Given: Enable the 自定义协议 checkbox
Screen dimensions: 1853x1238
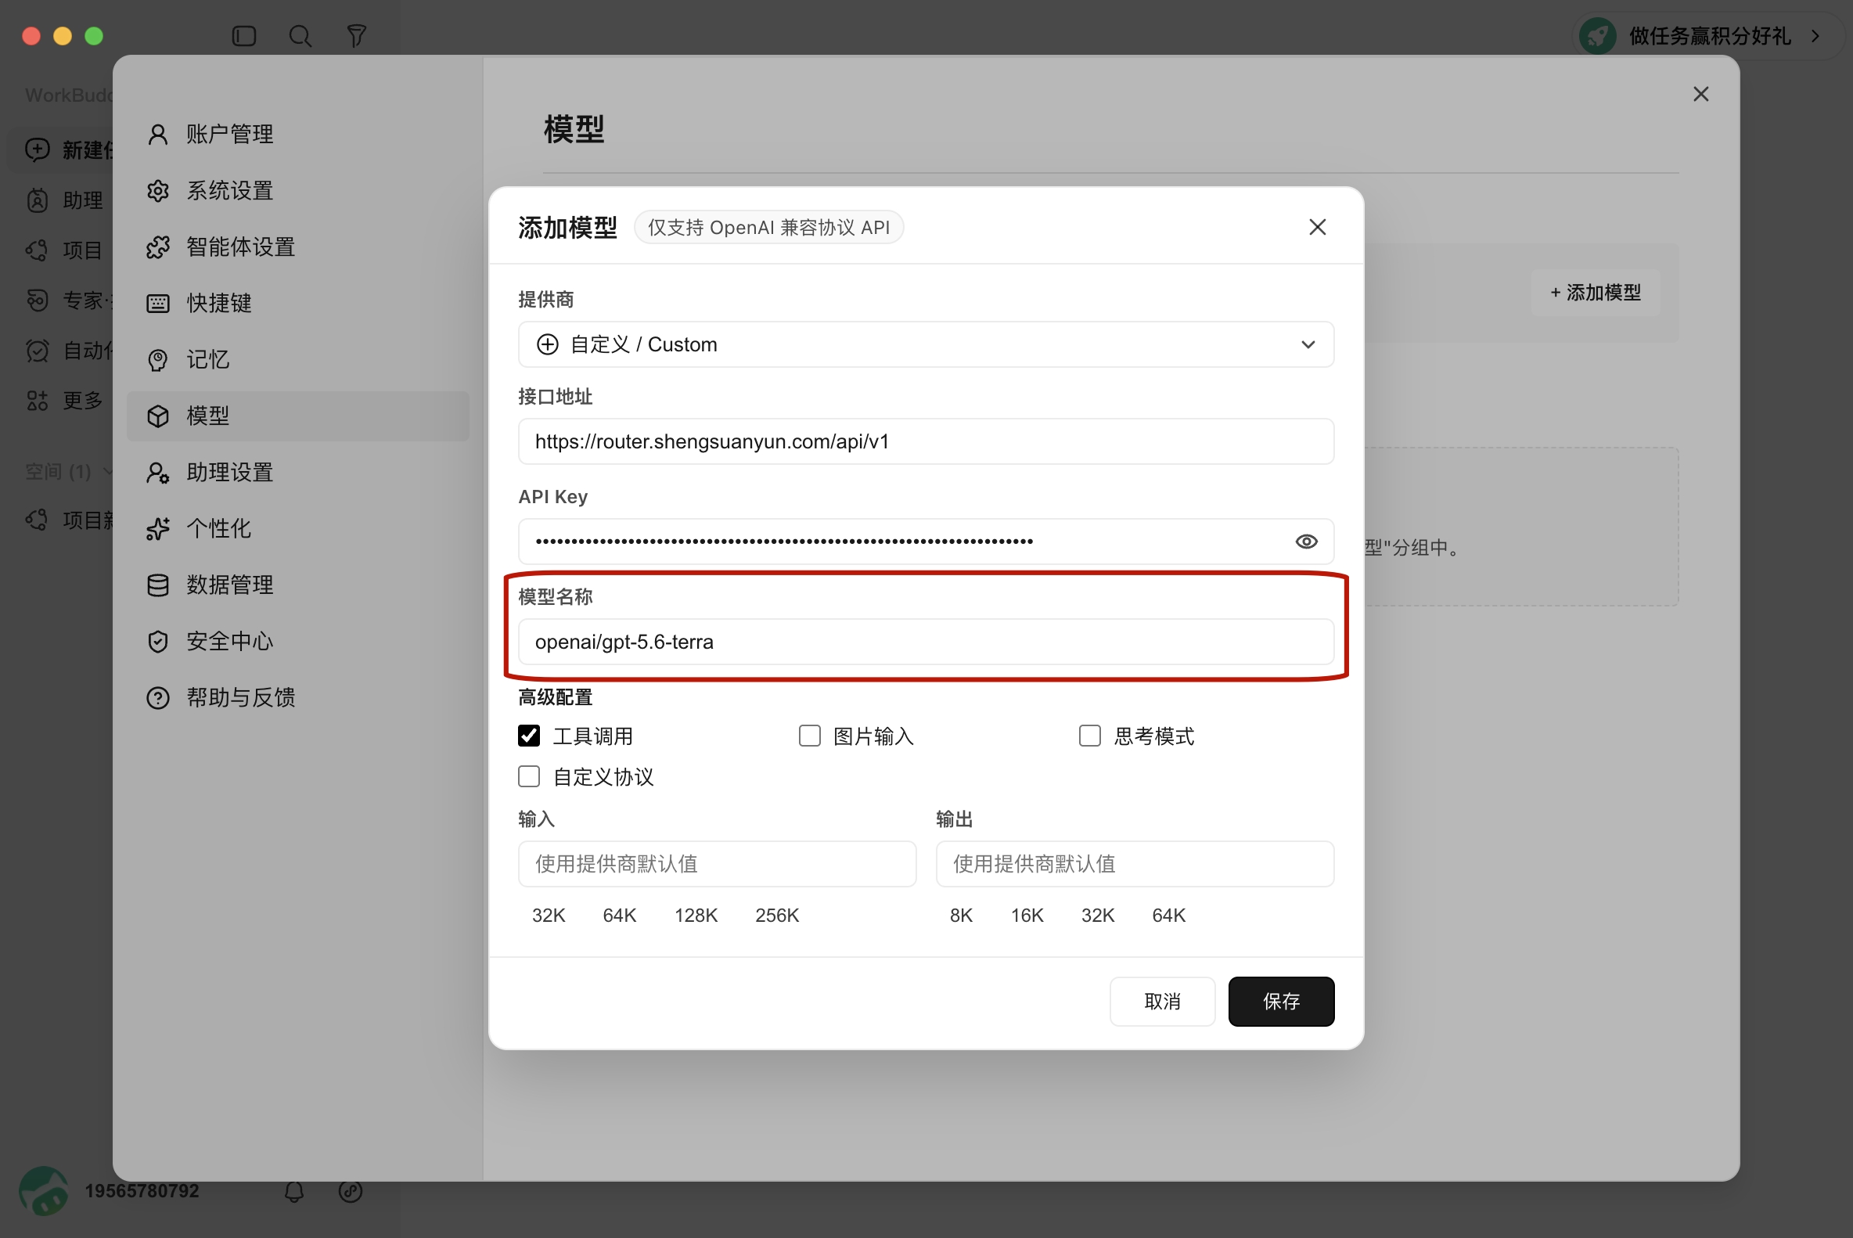Looking at the screenshot, I should coord(529,777).
